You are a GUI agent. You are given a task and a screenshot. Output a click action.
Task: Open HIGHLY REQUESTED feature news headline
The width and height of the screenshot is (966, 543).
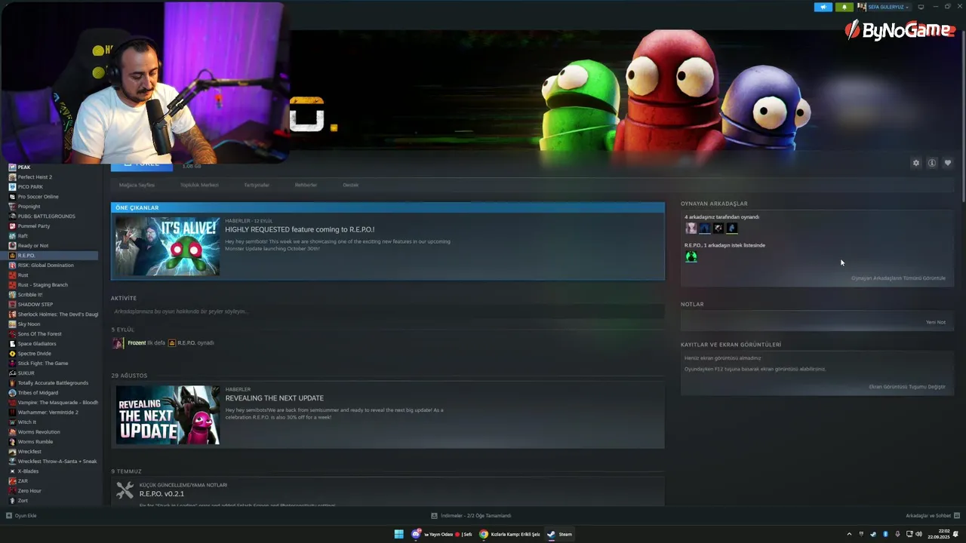[x=300, y=229]
